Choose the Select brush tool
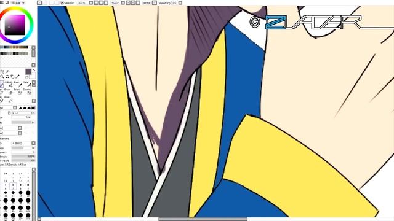 pos(20,91)
